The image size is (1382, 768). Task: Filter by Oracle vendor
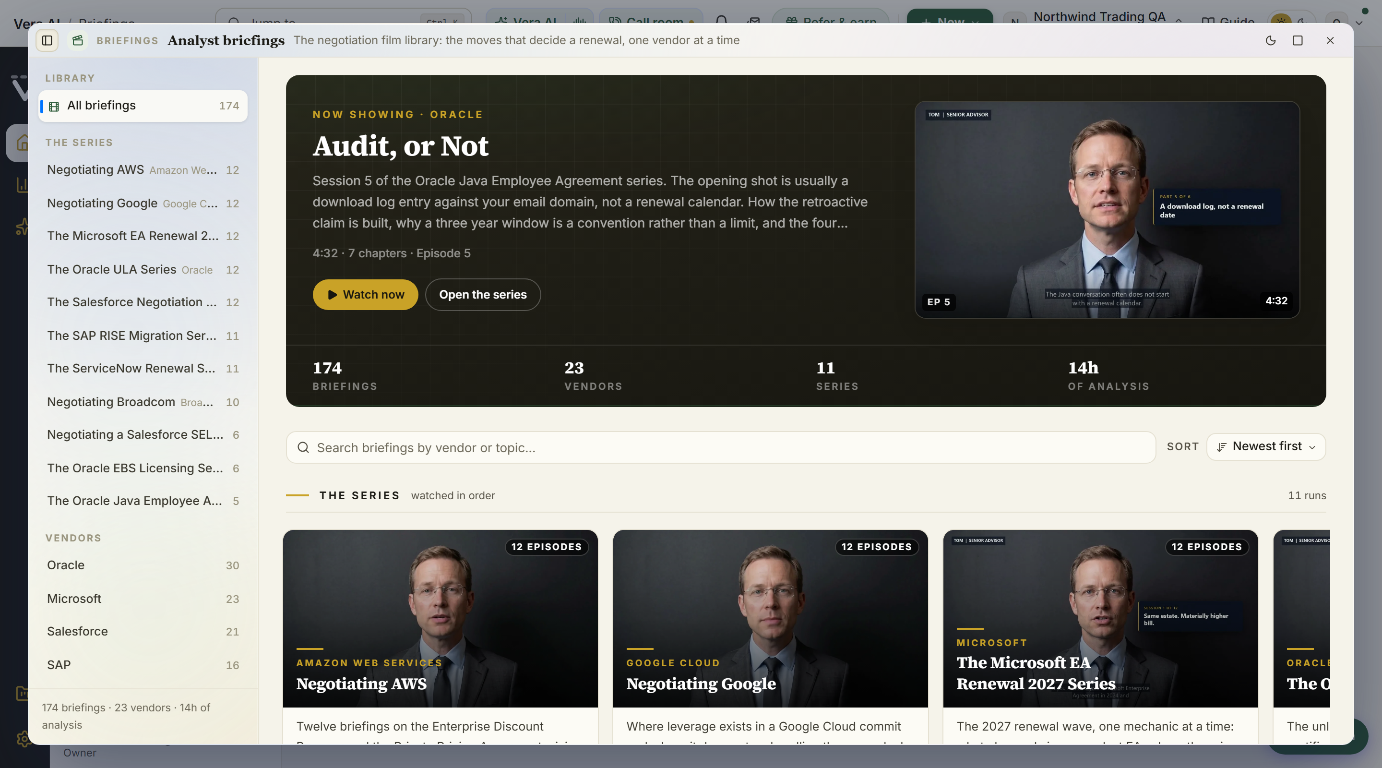[143, 565]
